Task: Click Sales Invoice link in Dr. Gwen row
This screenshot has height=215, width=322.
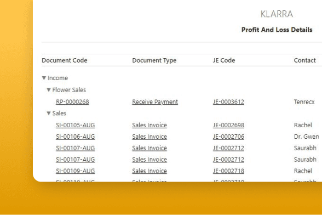Action: point(150,137)
